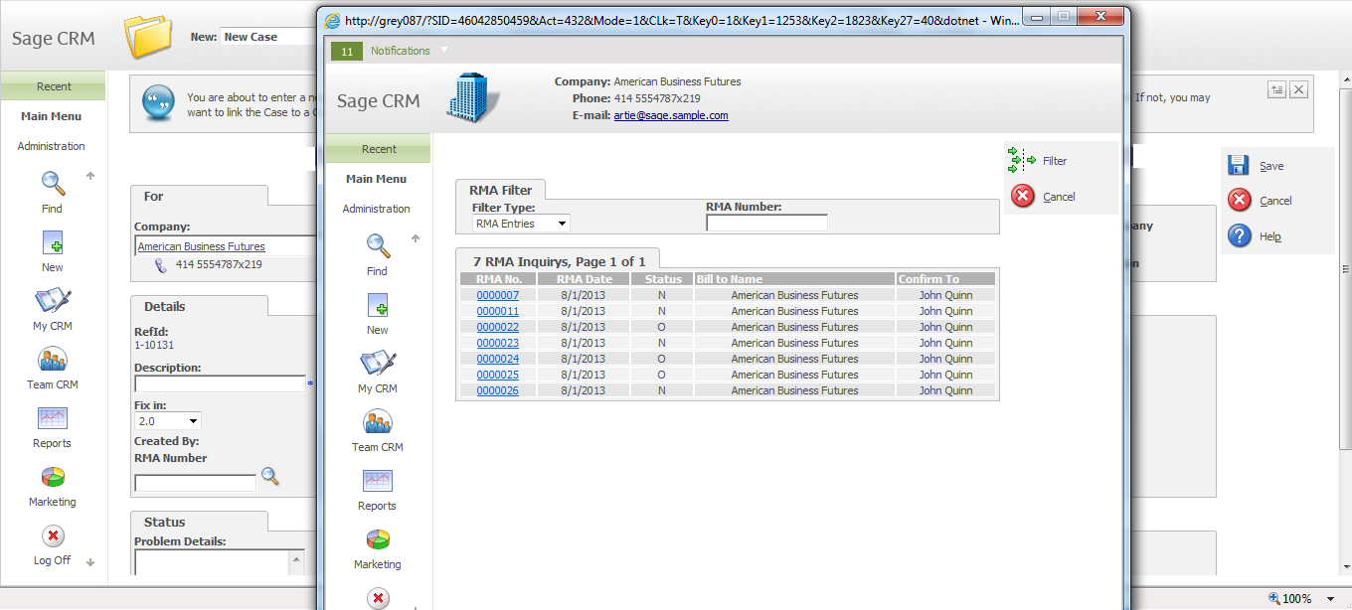Click the Confirm To column header
The width and height of the screenshot is (1352, 610).
[x=945, y=279]
